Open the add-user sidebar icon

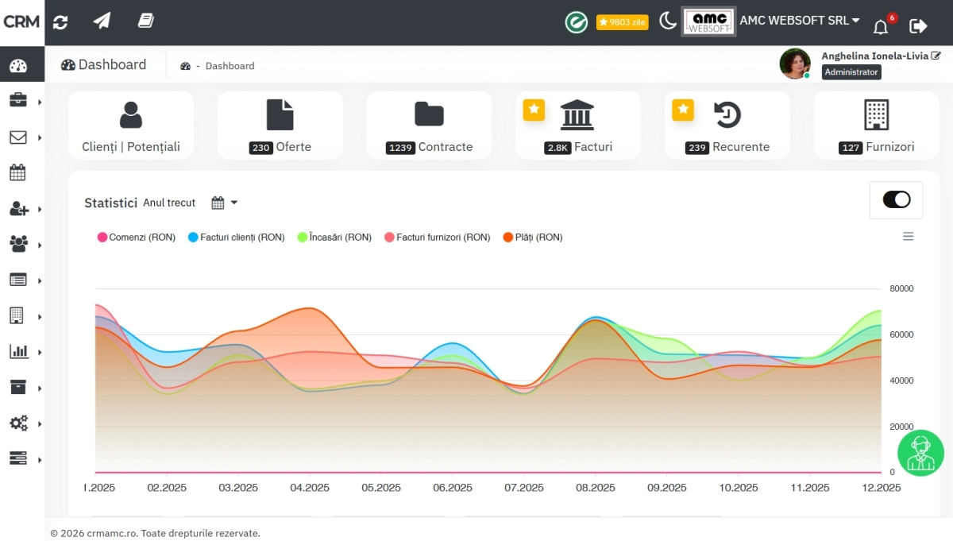(x=19, y=209)
